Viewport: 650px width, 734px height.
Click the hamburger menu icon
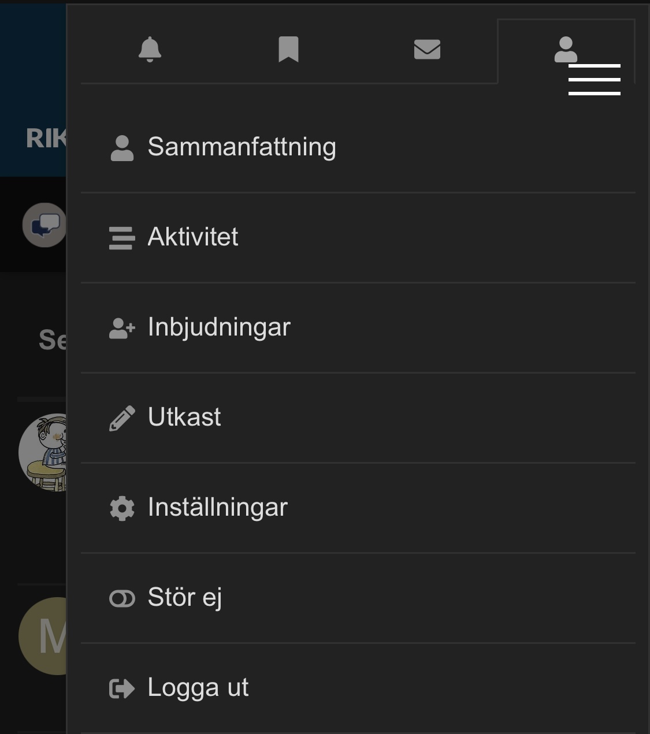click(594, 80)
